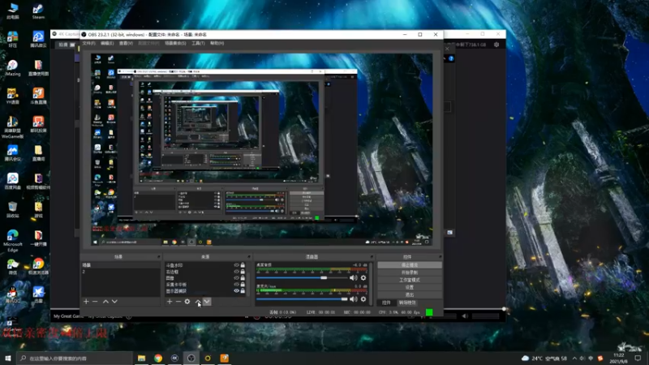Viewport: 649px width, 365px height.
Task: Move scene down arrow in Scenes panel
Action: pos(114,302)
